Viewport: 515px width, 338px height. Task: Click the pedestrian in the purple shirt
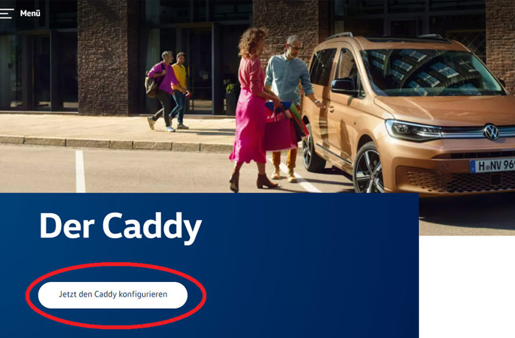(x=162, y=91)
